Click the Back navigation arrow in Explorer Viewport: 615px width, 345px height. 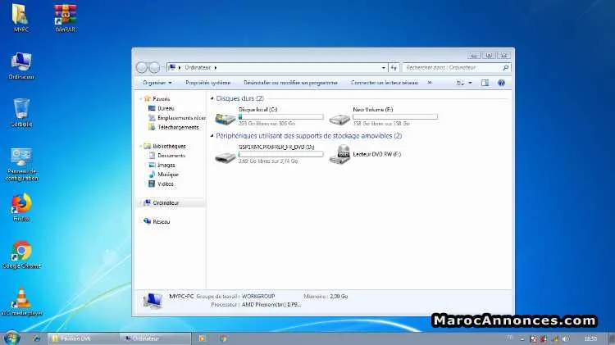tap(142, 67)
